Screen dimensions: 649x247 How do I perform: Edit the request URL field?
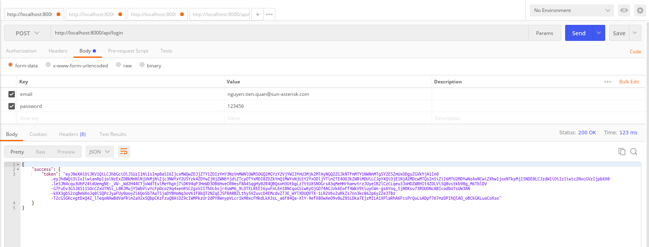(289, 33)
